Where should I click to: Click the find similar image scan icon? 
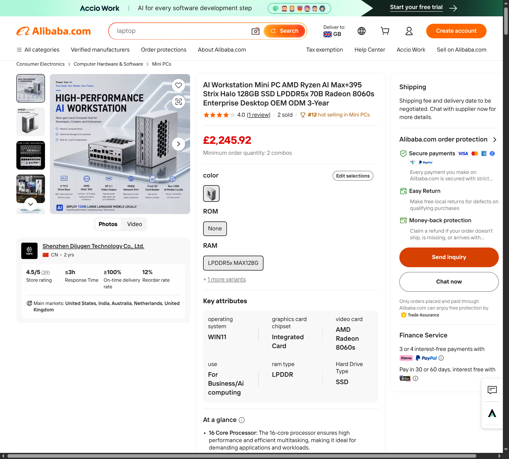(x=178, y=102)
